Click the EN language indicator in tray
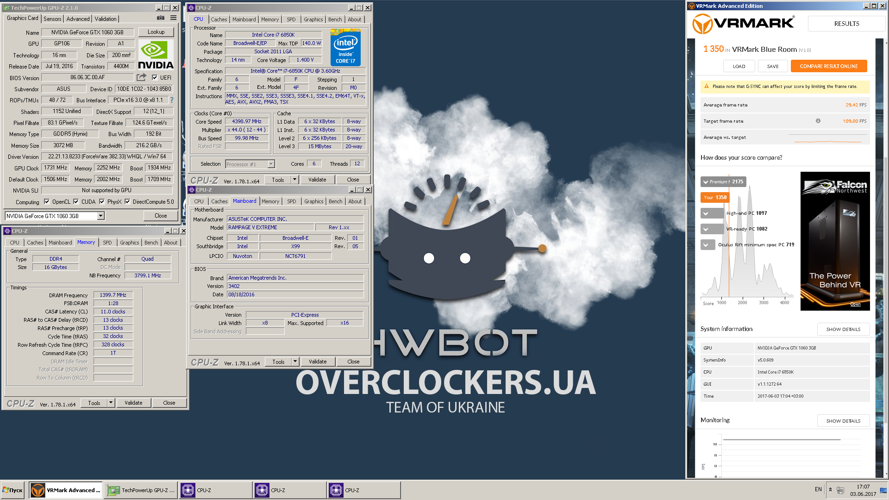889x500 pixels. (x=818, y=489)
